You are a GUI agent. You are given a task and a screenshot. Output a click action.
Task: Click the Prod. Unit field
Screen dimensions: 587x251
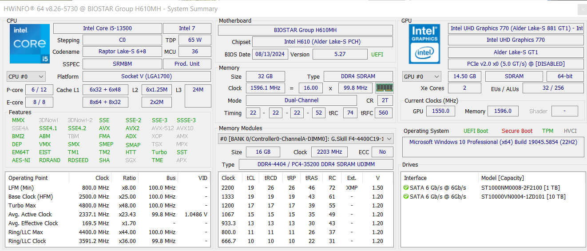pyautogui.click(x=186, y=64)
